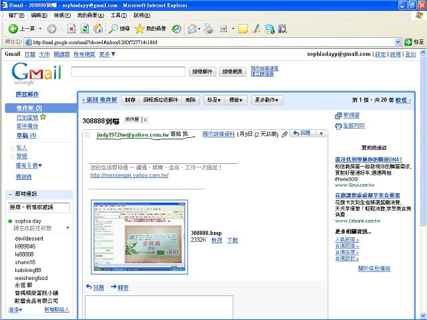427x320 pixels.
Task: Open the top bar More dropdown
Action: coord(107,55)
